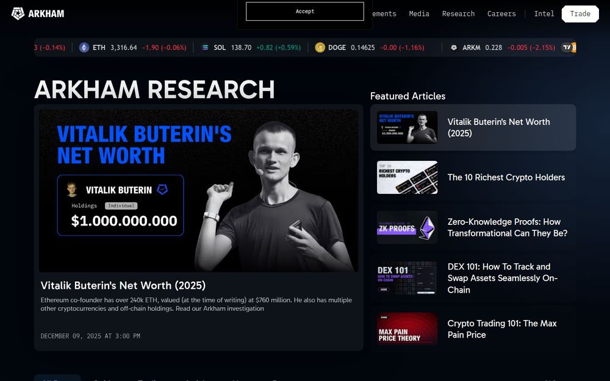Open The 10 Richest Crypto Holders article
This screenshot has width=610, height=381.
coord(506,177)
